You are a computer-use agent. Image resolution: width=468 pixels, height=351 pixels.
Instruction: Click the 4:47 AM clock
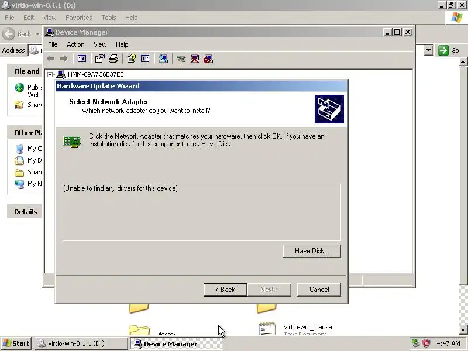(448, 343)
